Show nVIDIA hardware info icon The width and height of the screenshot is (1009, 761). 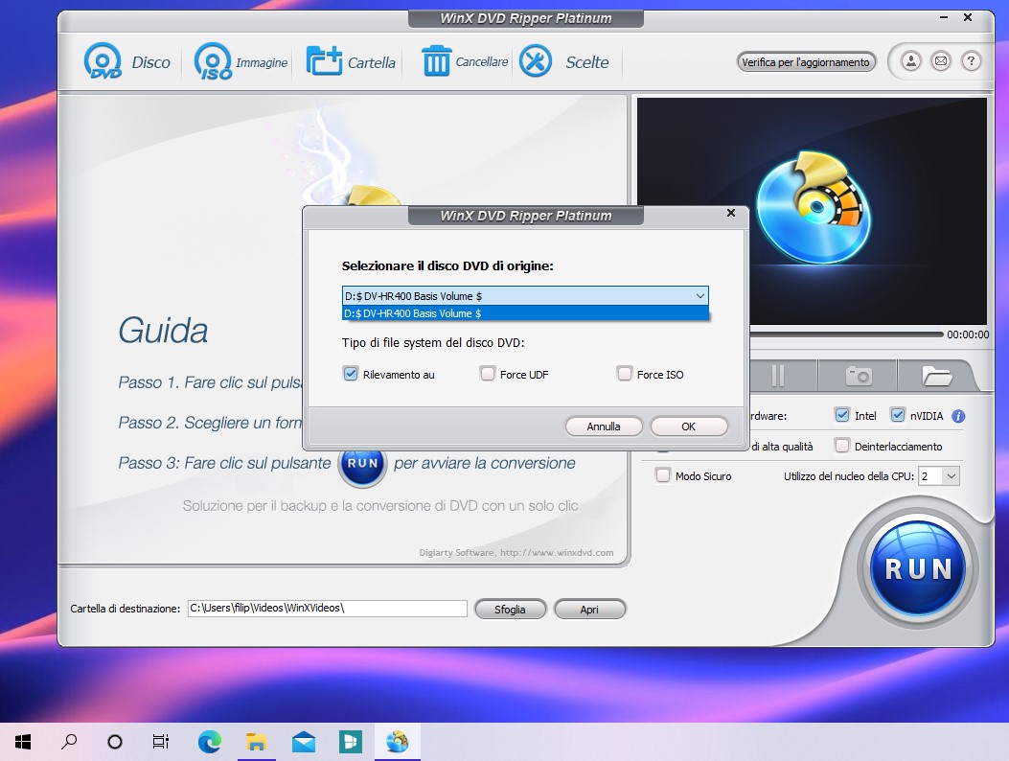click(x=958, y=416)
